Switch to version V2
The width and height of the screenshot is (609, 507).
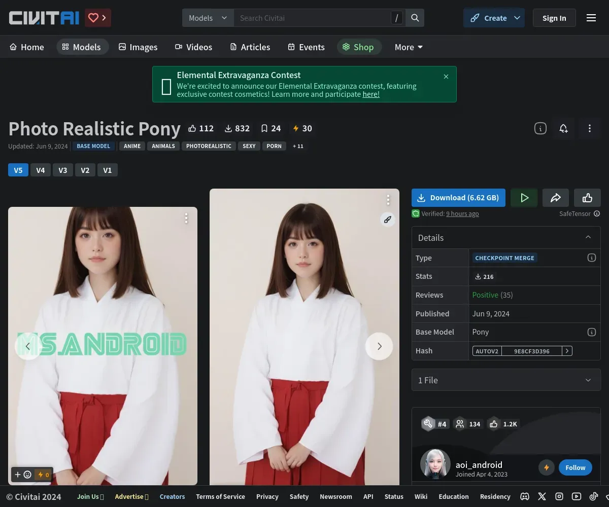tap(85, 170)
